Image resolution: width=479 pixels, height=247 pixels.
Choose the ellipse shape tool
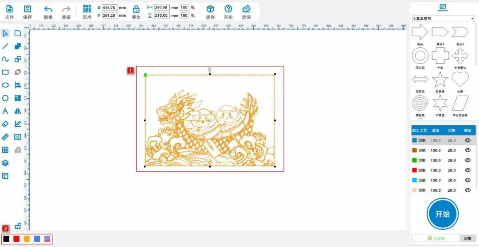click(x=5, y=85)
